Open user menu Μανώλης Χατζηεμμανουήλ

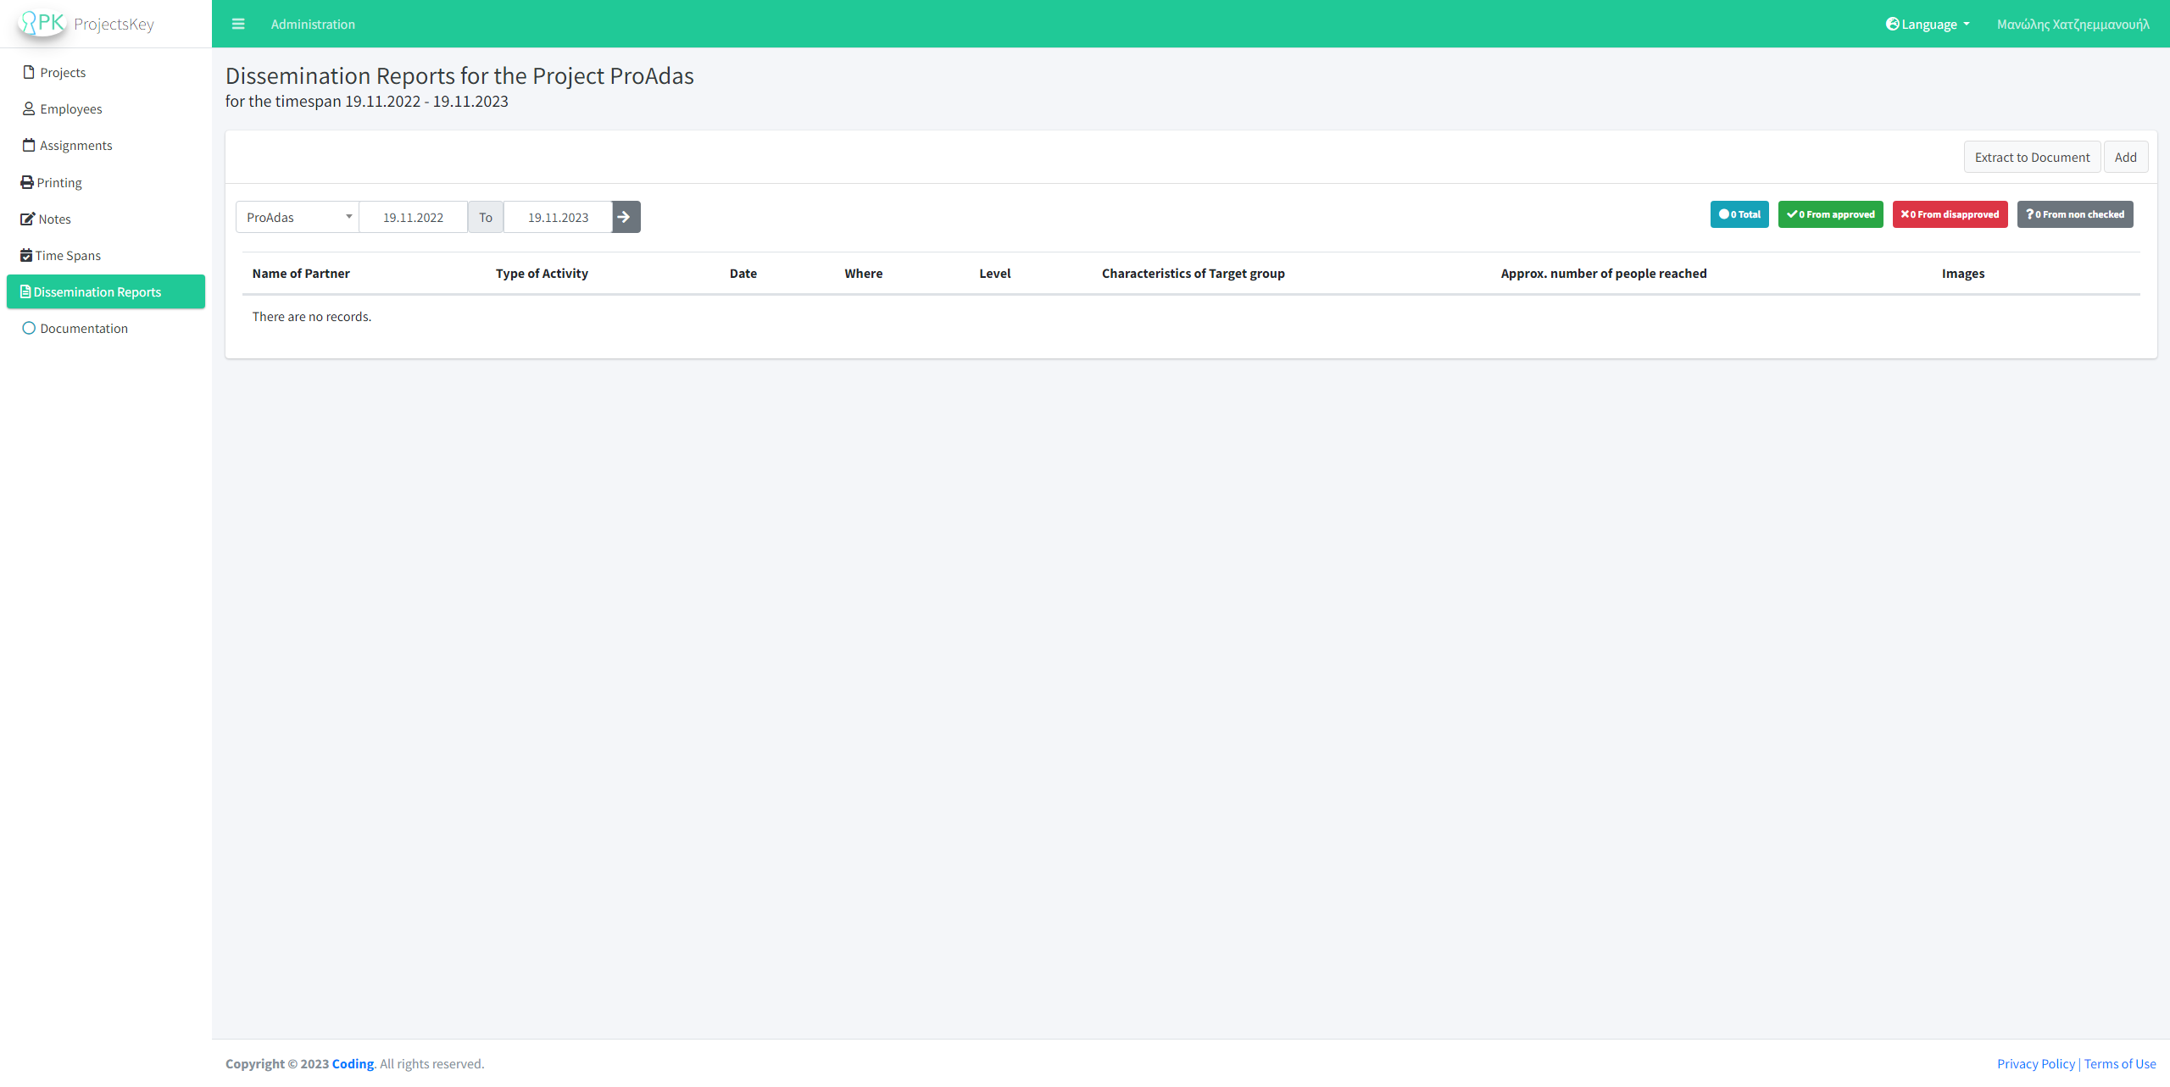pos(2073,24)
